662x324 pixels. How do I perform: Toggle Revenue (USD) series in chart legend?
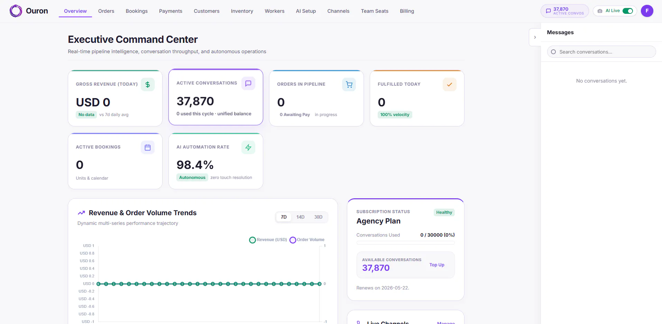268,240
